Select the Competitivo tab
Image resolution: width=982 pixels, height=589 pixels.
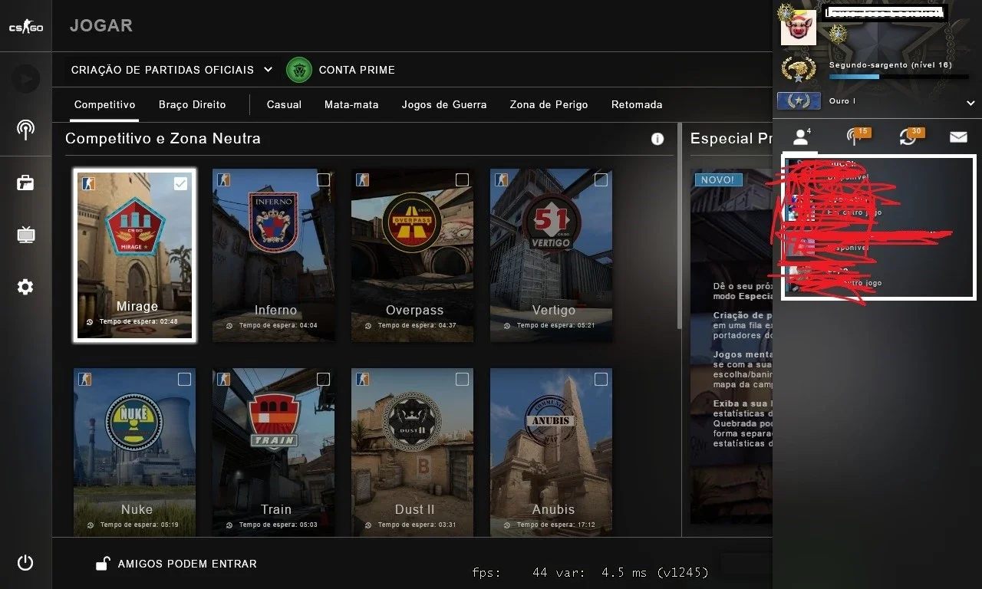click(105, 104)
